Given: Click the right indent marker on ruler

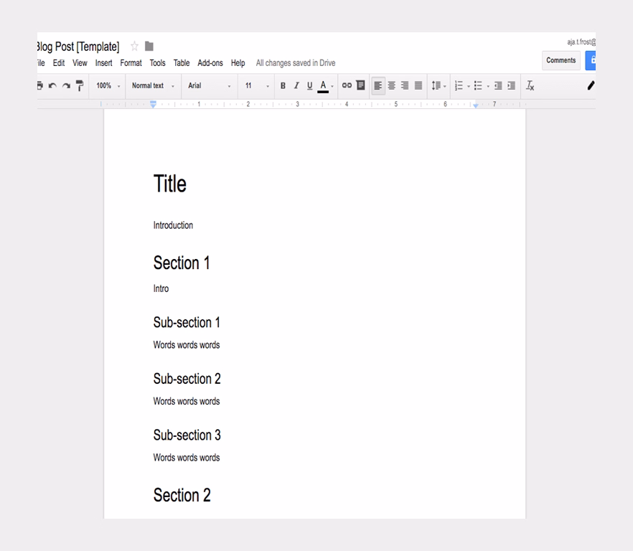Looking at the screenshot, I should (476, 105).
